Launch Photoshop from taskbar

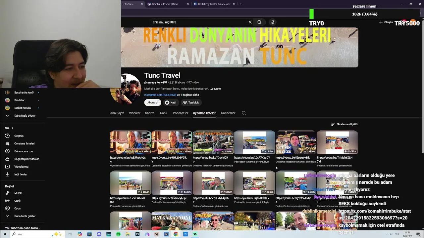(x=137, y=234)
